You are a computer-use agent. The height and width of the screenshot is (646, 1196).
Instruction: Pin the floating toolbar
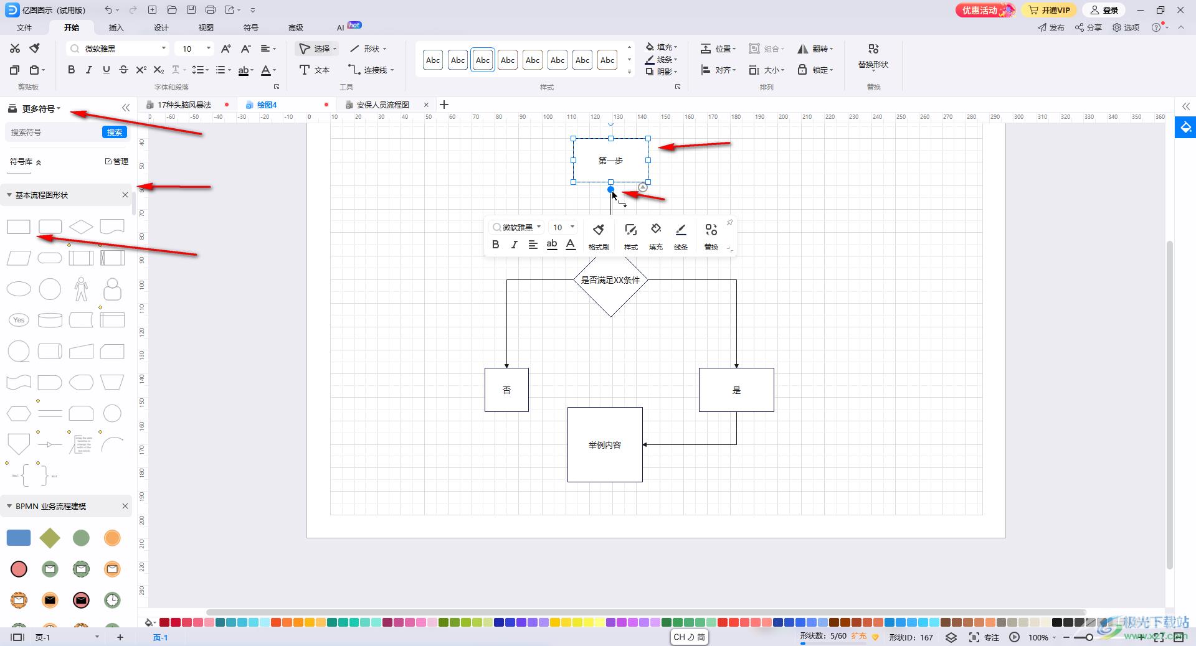[x=729, y=222]
